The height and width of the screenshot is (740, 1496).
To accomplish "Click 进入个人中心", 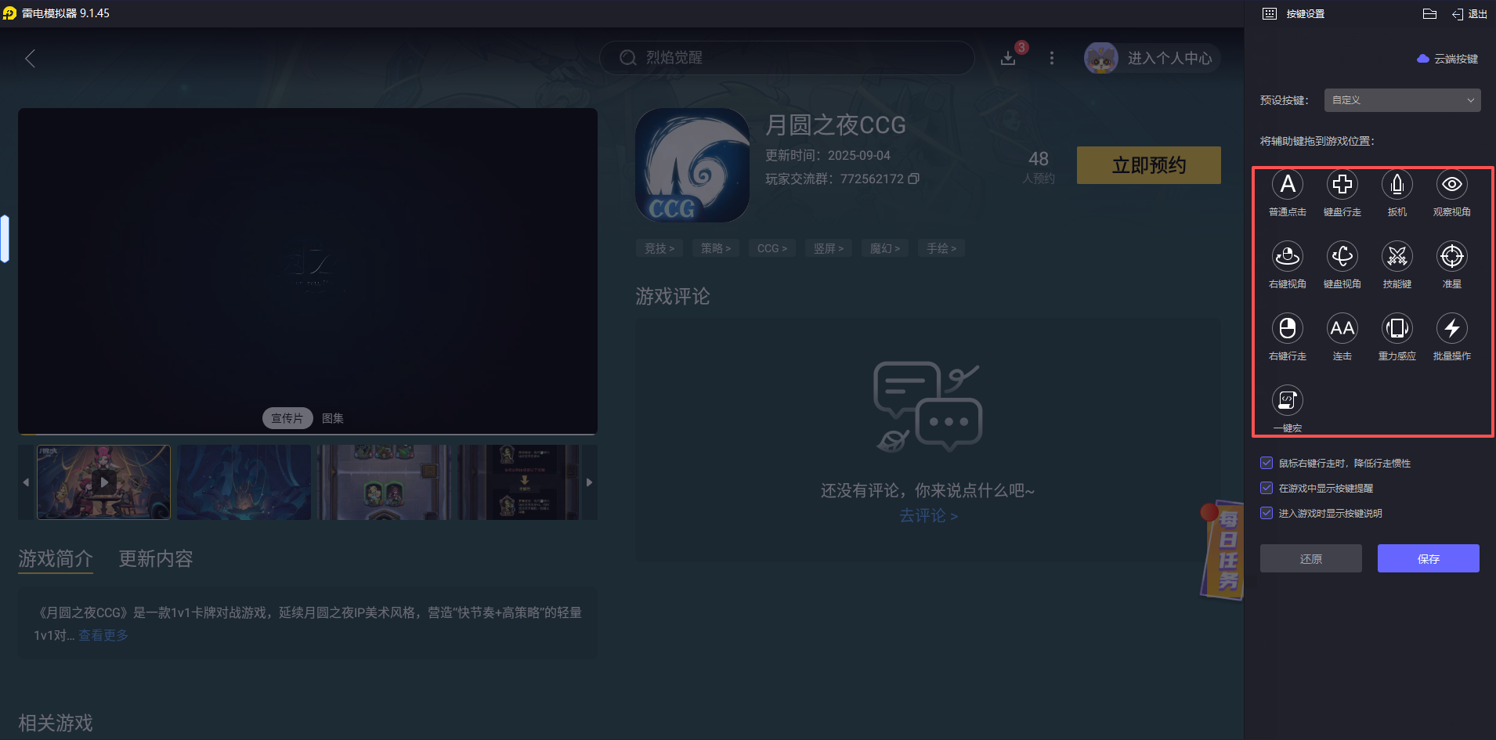I will 1169,58.
